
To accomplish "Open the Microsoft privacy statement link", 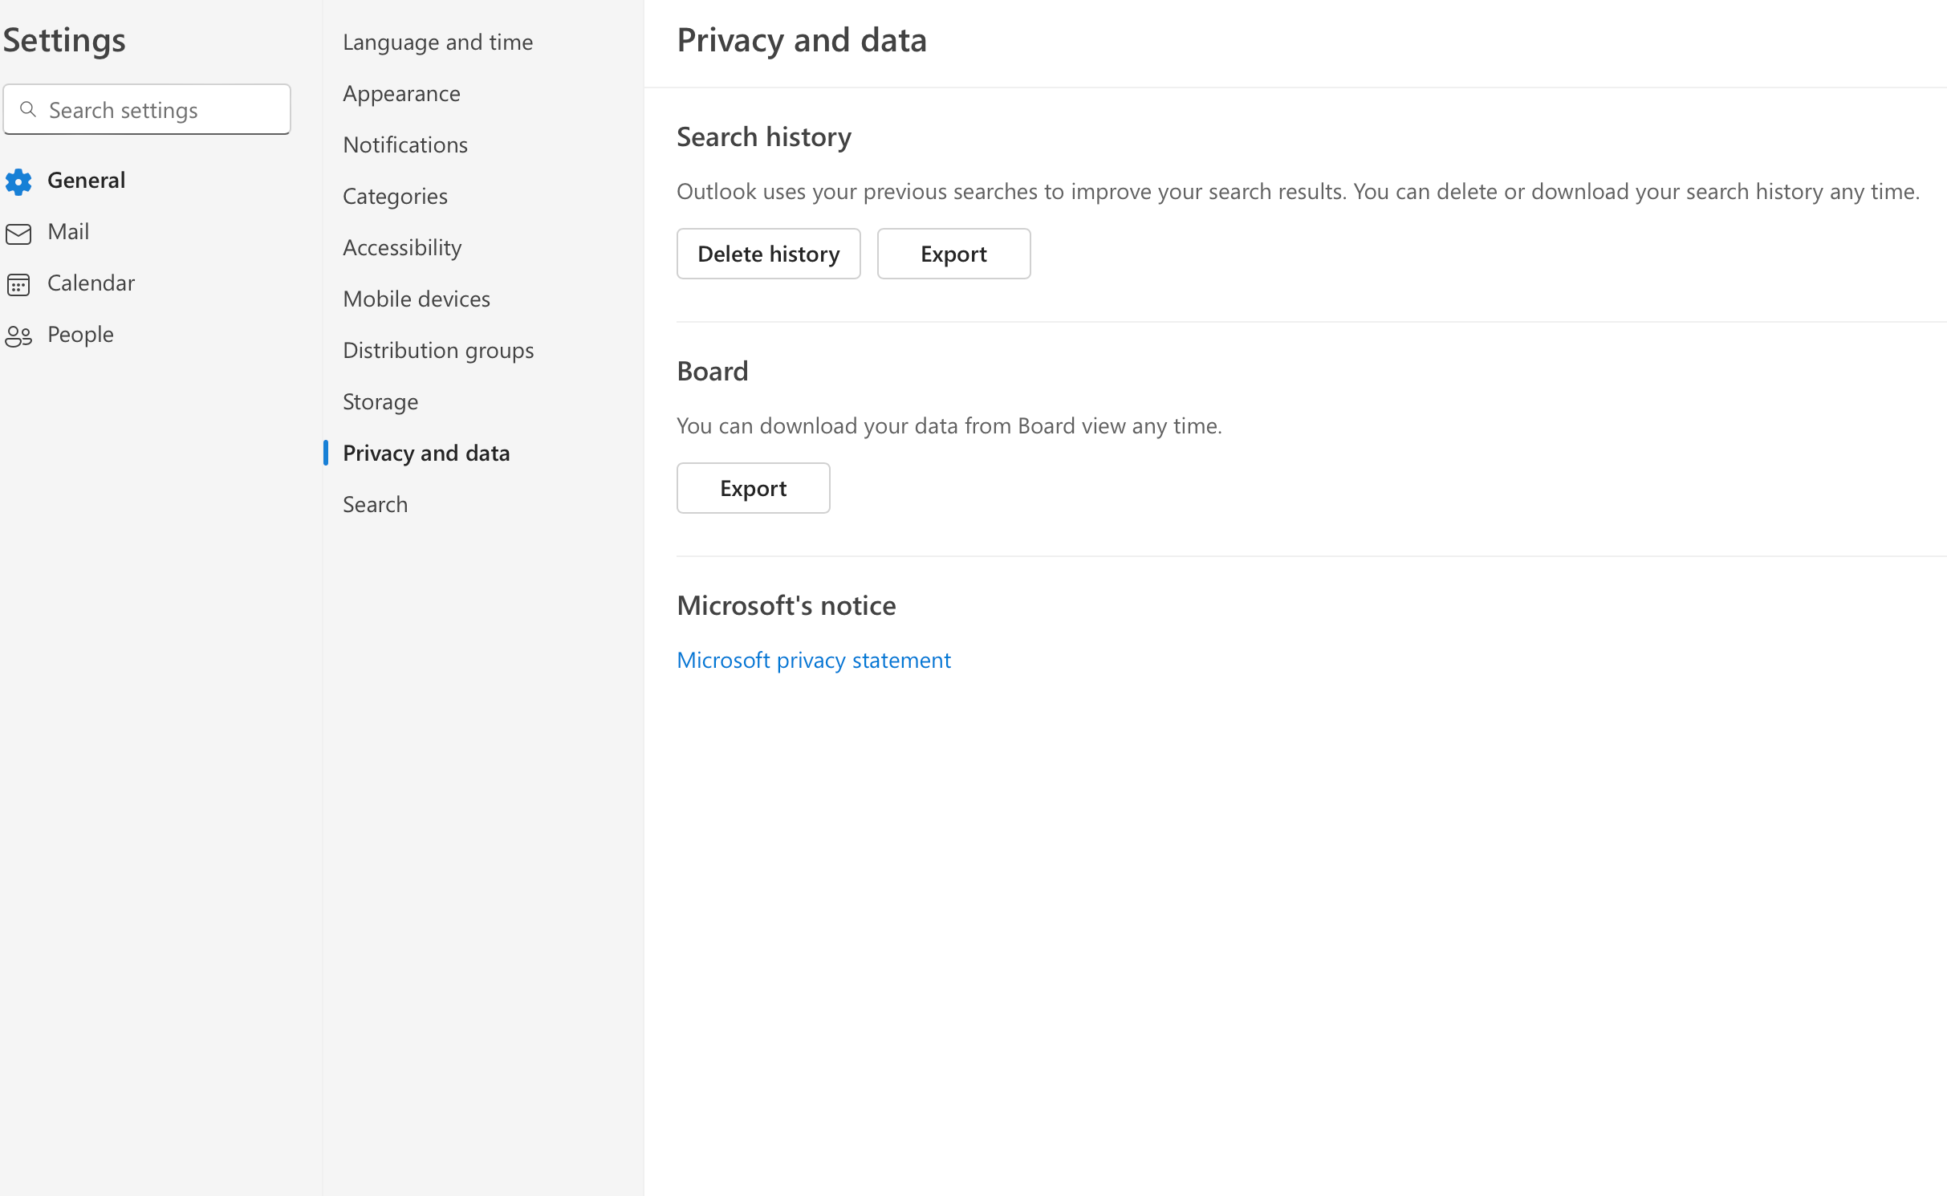I will click(813, 659).
